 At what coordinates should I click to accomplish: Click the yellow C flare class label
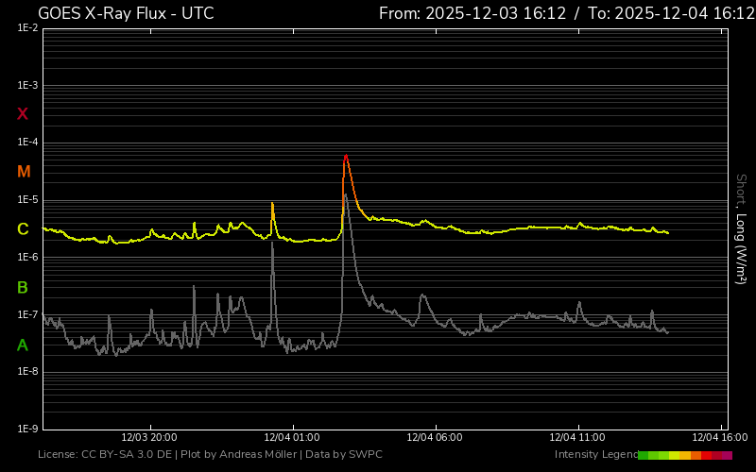click(x=23, y=229)
